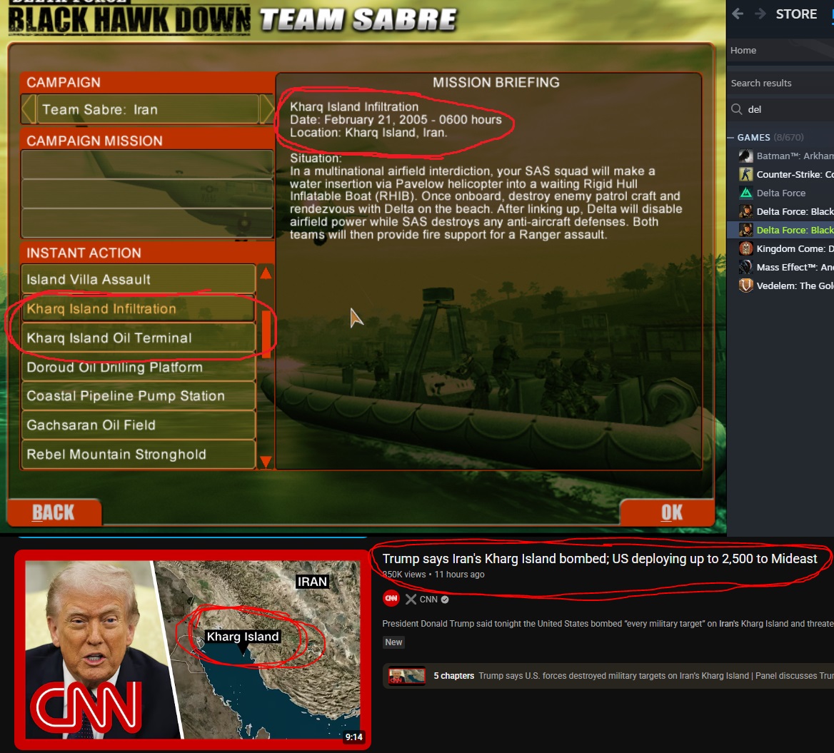Screen dimensions: 834x753
Task: Select Rebel Mountain Stronghold mission
Action: coord(139,454)
